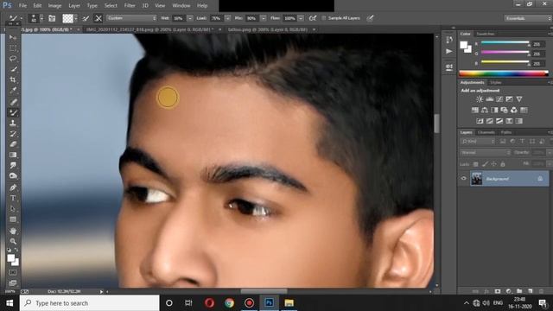
Task: Open File Explorer from the taskbar
Action: (289, 303)
